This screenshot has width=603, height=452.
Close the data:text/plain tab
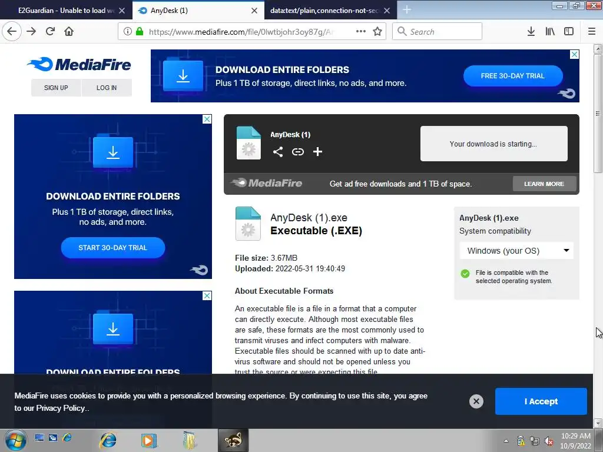pos(387,11)
